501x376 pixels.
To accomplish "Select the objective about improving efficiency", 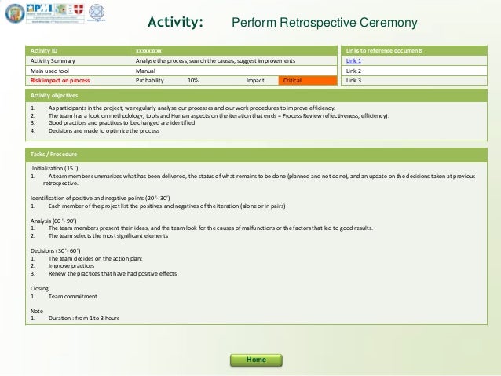I will pyautogui.click(x=192, y=108).
